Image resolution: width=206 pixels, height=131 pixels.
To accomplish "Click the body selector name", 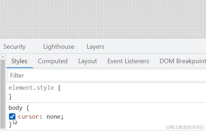I will point(16,108).
